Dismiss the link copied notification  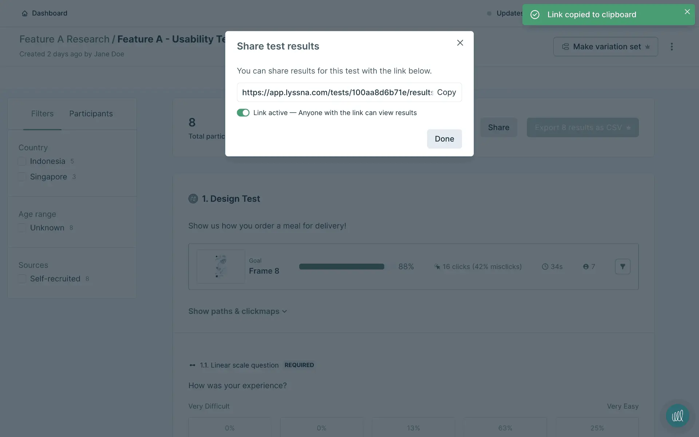[687, 12]
